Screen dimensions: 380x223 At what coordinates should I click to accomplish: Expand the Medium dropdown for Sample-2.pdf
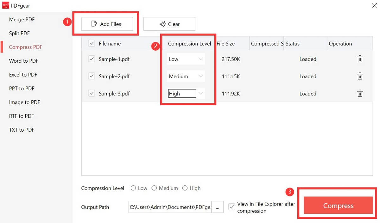[x=186, y=76]
